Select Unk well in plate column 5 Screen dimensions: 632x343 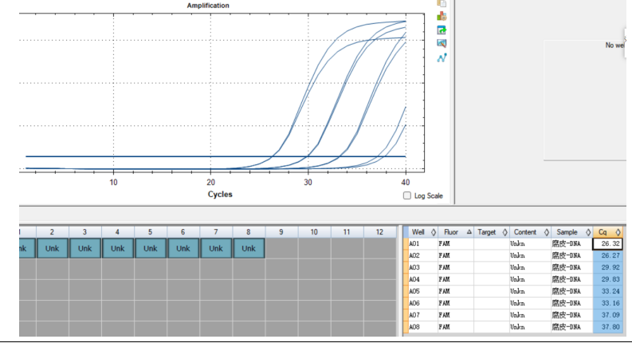click(151, 249)
